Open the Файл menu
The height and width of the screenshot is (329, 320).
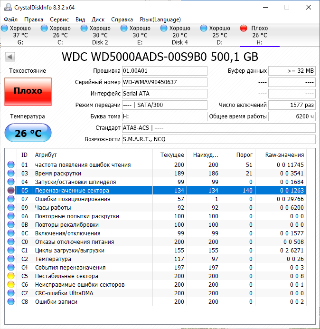[x=11, y=19]
